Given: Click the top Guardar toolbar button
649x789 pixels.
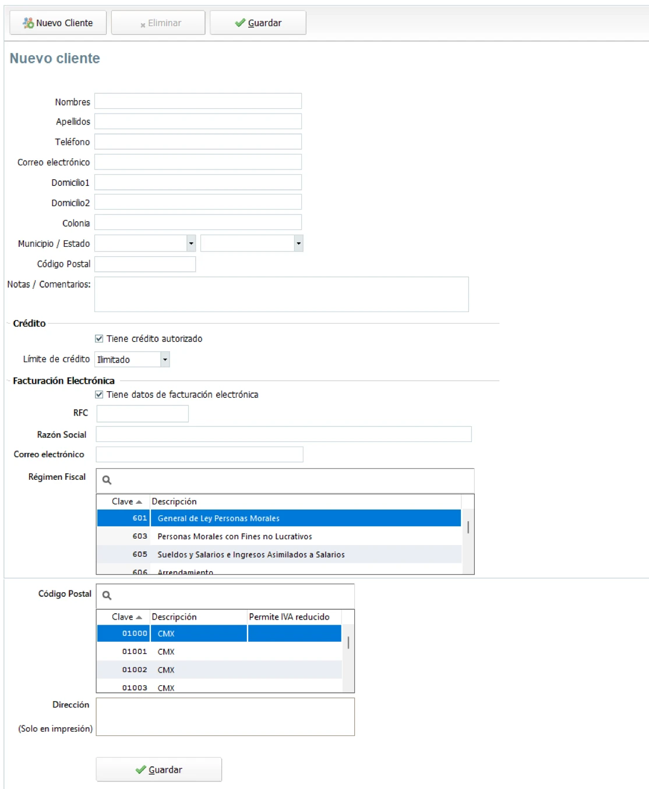Looking at the screenshot, I should [x=258, y=23].
